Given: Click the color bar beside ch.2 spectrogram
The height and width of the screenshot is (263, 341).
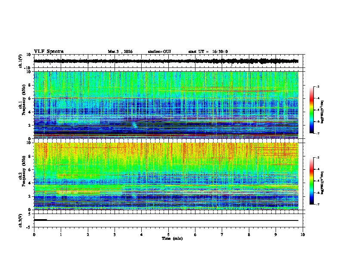Looking at the screenshot, I should coord(312,181).
